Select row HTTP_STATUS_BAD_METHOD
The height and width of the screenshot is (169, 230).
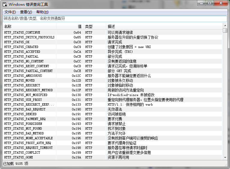(x=112, y=133)
